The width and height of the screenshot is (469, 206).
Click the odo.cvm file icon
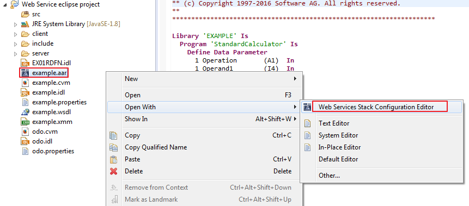coord(25,132)
